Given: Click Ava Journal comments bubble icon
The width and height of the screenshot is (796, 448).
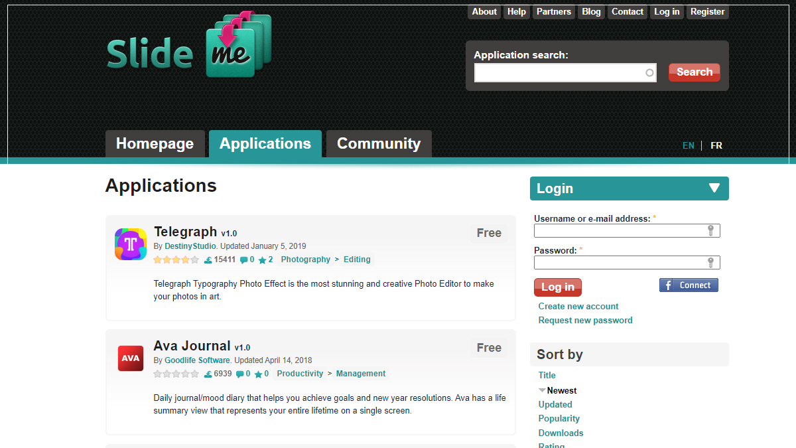Looking at the screenshot, I should point(240,374).
